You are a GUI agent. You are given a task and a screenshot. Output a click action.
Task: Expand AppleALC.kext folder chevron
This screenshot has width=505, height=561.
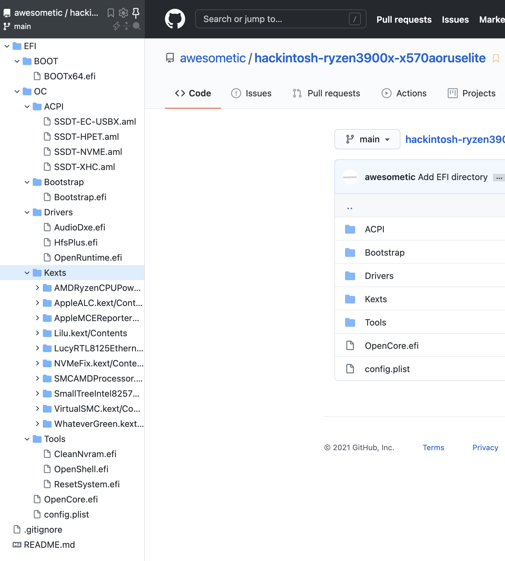pyautogui.click(x=37, y=303)
